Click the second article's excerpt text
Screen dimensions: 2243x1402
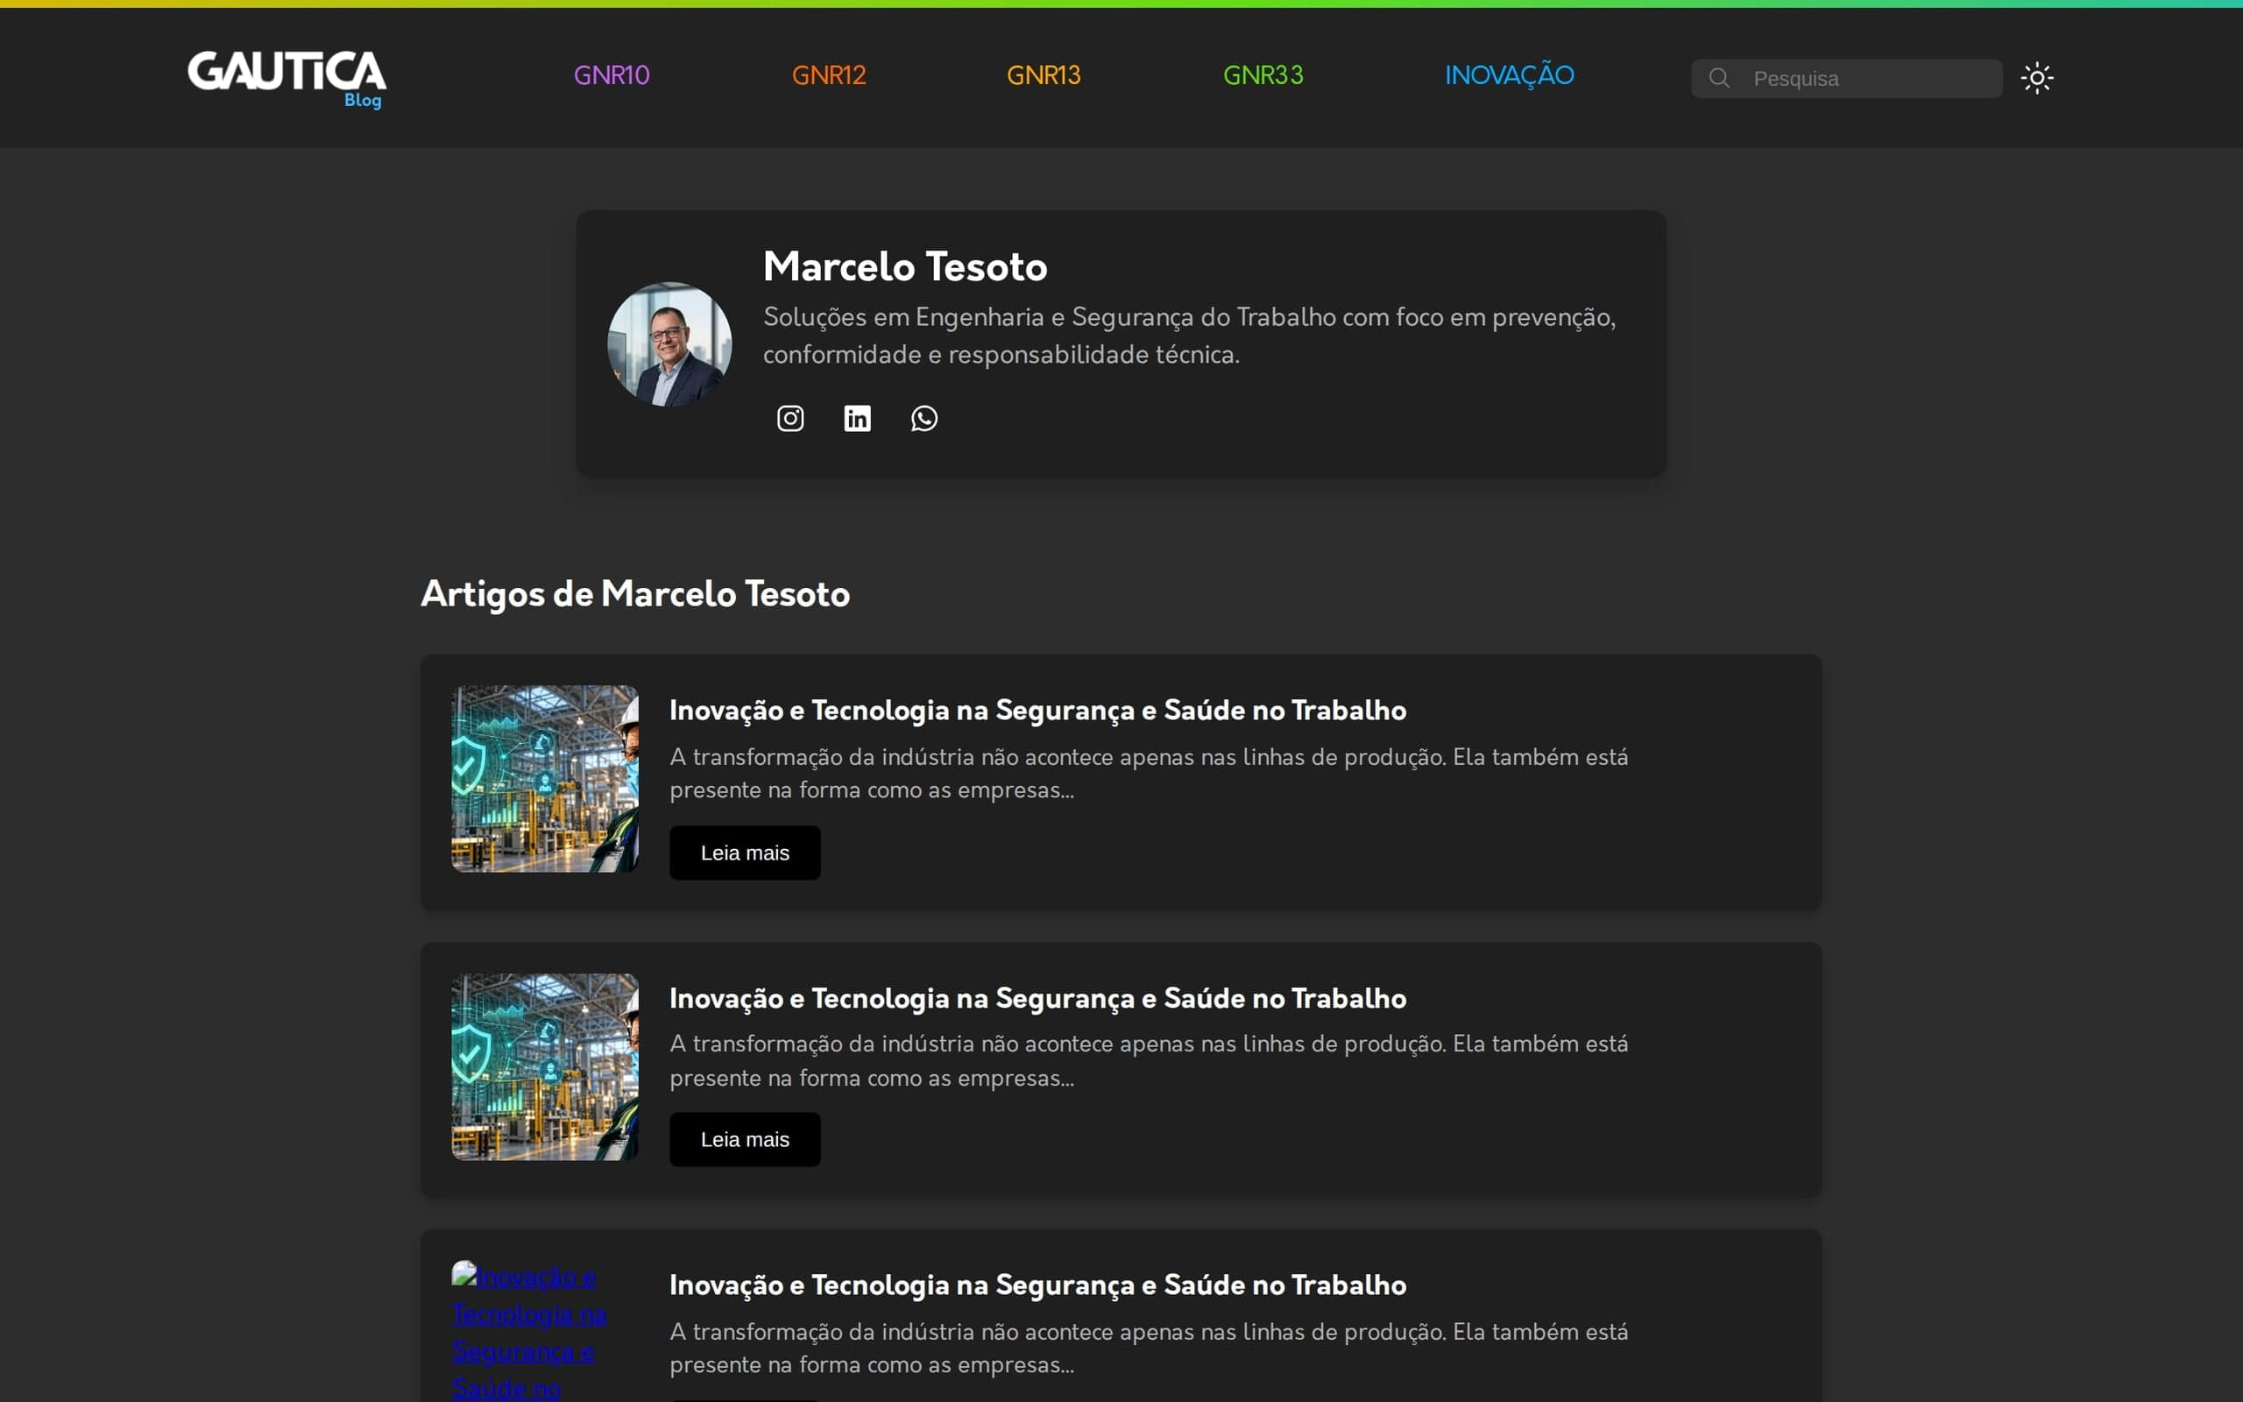tap(1149, 1061)
